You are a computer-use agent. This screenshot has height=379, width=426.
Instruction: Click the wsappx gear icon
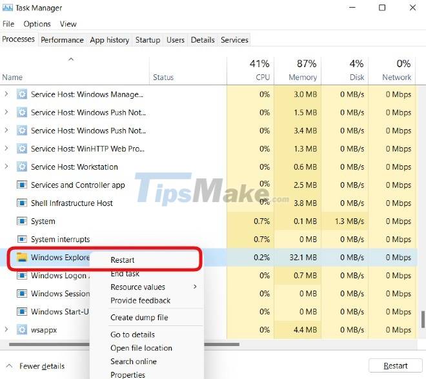(22, 330)
